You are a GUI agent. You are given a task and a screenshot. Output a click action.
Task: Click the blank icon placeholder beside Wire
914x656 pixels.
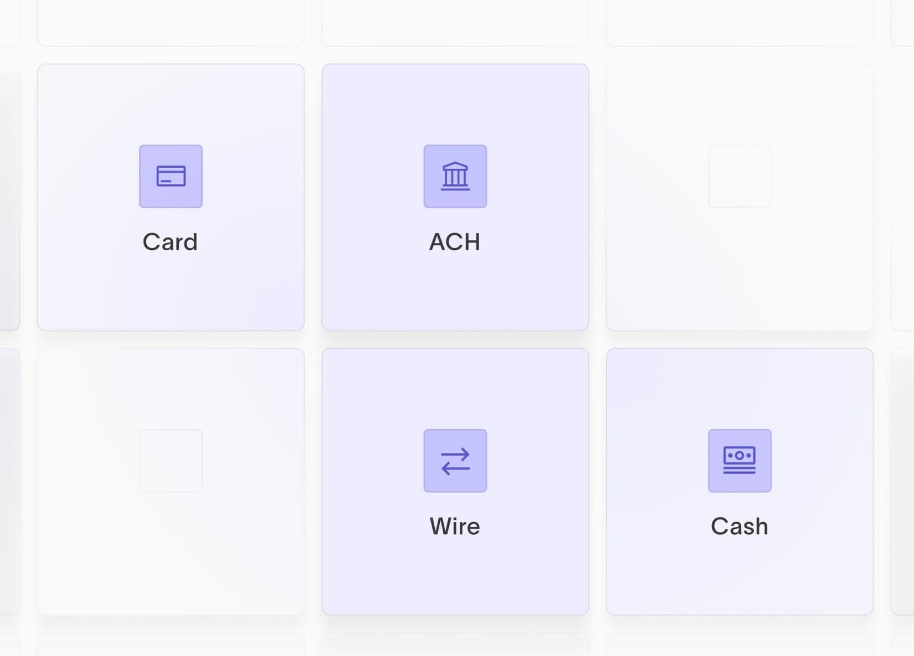pyautogui.click(x=171, y=461)
